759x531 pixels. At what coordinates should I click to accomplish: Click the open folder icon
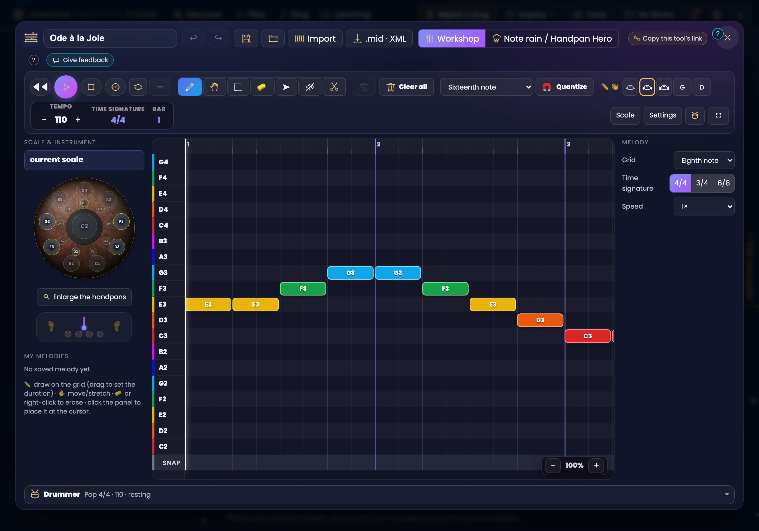point(273,38)
